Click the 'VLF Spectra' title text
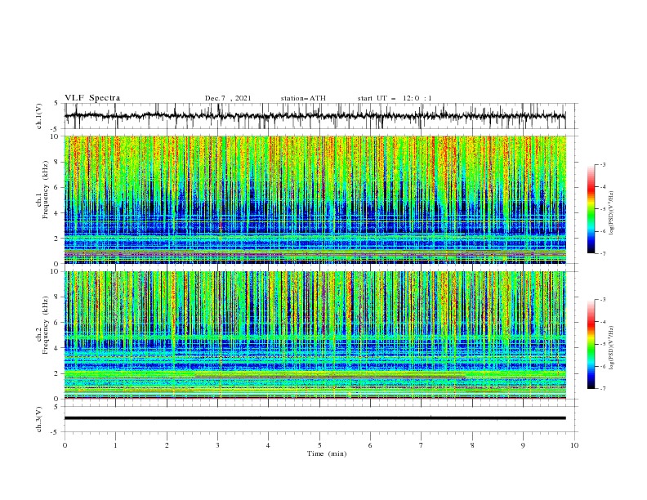 pos(92,98)
